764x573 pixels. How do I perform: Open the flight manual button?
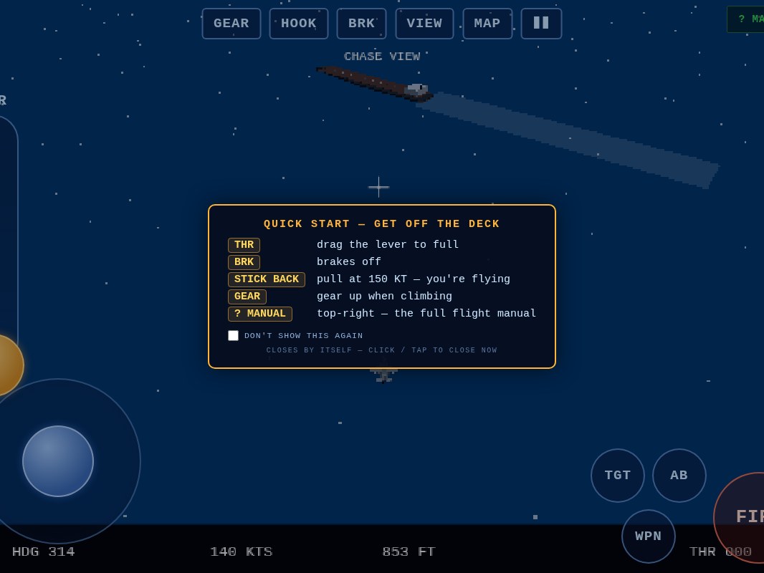746,19
